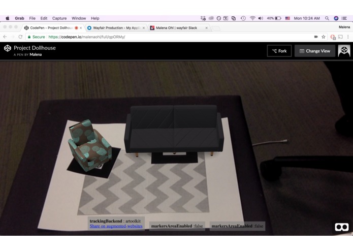Open the Apple menu

point(8,18)
